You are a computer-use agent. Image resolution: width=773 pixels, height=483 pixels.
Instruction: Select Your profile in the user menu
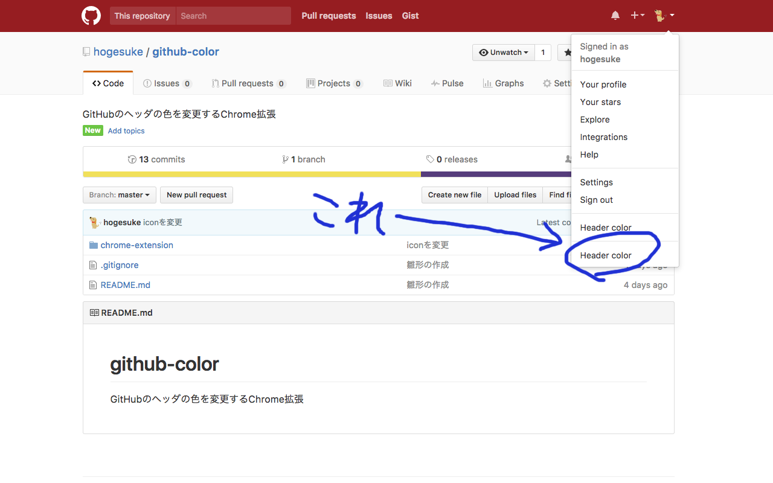625,85
